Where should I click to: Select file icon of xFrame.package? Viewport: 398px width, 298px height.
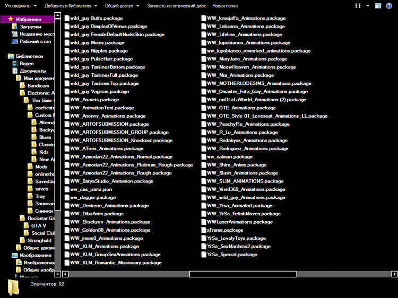204,230
